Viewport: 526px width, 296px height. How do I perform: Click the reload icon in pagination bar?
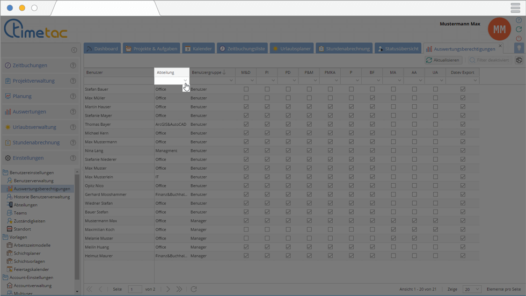point(194,289)
